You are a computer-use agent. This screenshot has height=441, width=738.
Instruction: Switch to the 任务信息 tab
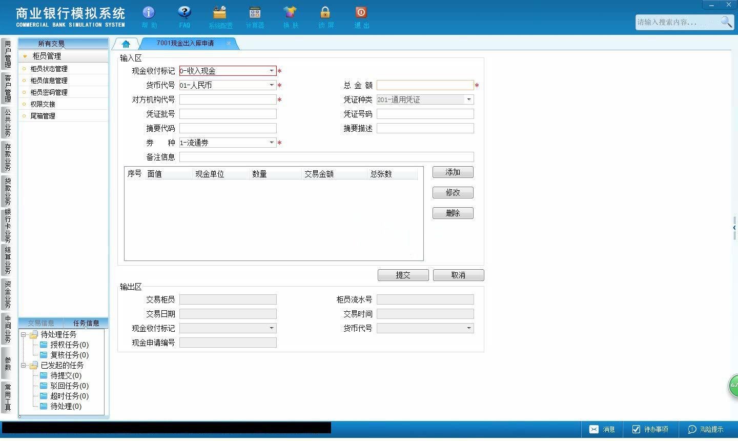point(86,323)
